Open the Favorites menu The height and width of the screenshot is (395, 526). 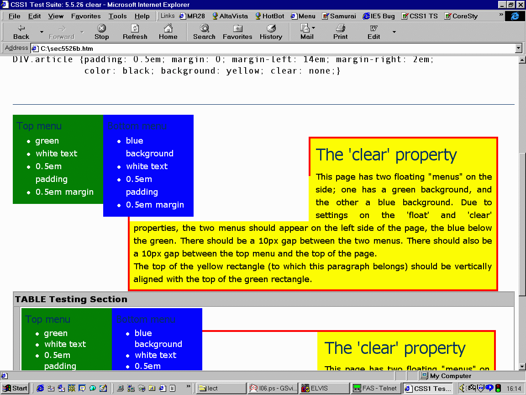point(86,16)
